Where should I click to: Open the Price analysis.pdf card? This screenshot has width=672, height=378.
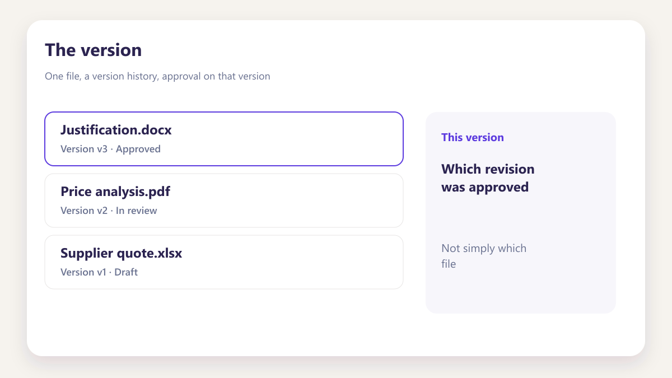pyautogui.click(x=224, y=200)
